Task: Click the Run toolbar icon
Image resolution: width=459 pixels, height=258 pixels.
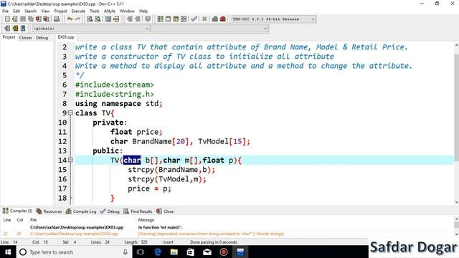Action: click(x=168, y=19)
